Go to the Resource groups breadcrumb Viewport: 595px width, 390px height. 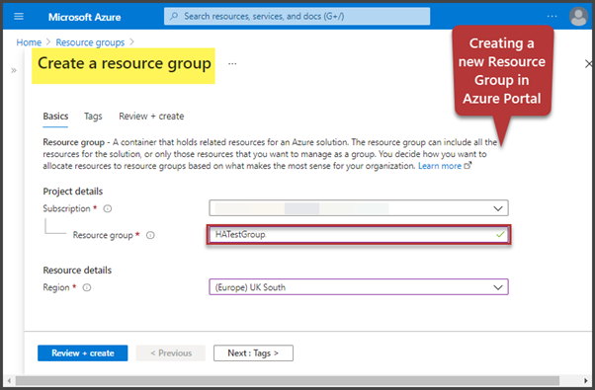coord(90,42)
